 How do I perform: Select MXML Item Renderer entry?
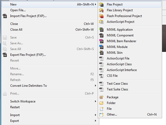pos(130,41)
